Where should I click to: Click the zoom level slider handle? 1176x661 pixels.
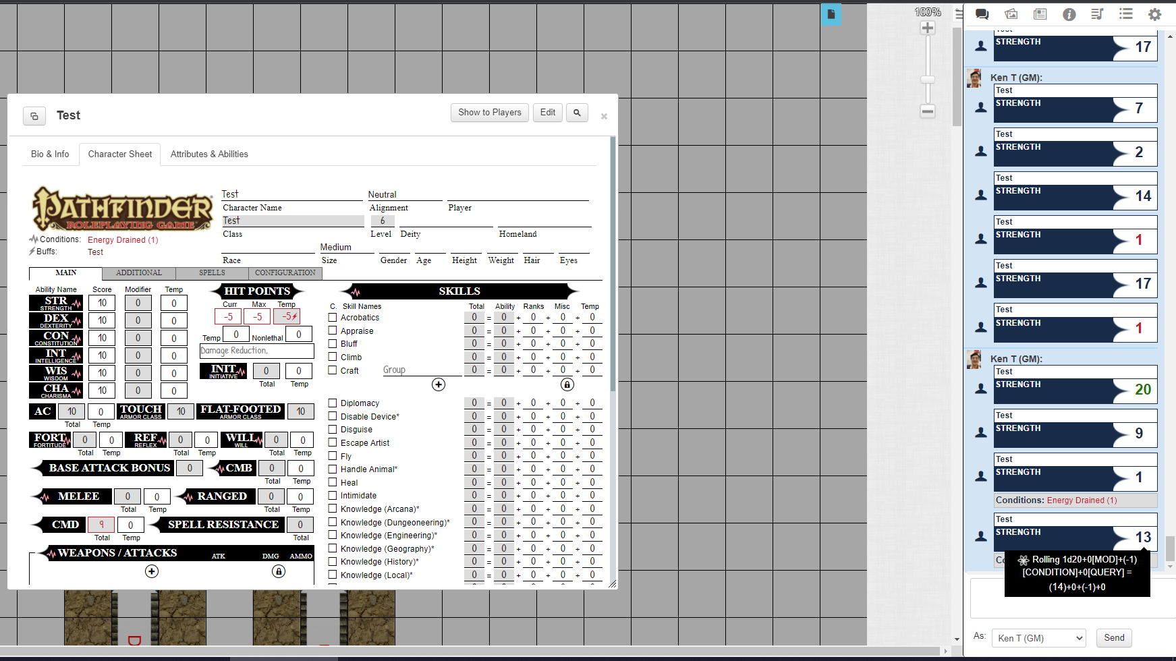pos(928,80)
